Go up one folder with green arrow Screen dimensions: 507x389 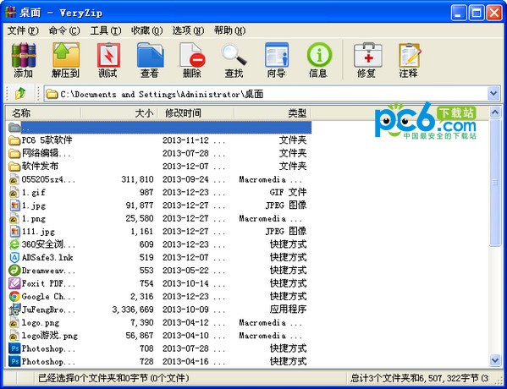[20, 94]
